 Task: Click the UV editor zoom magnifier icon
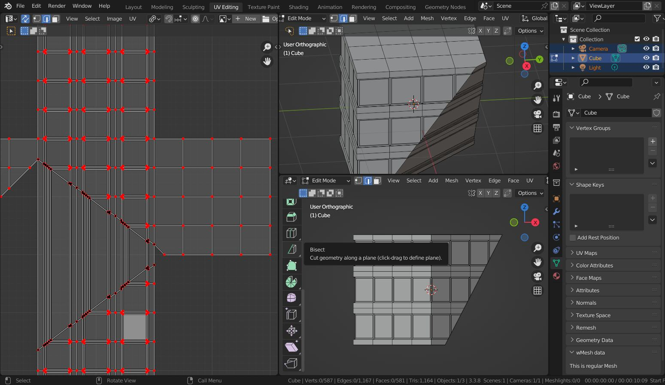pyautogui.click(x=267, y=47)
